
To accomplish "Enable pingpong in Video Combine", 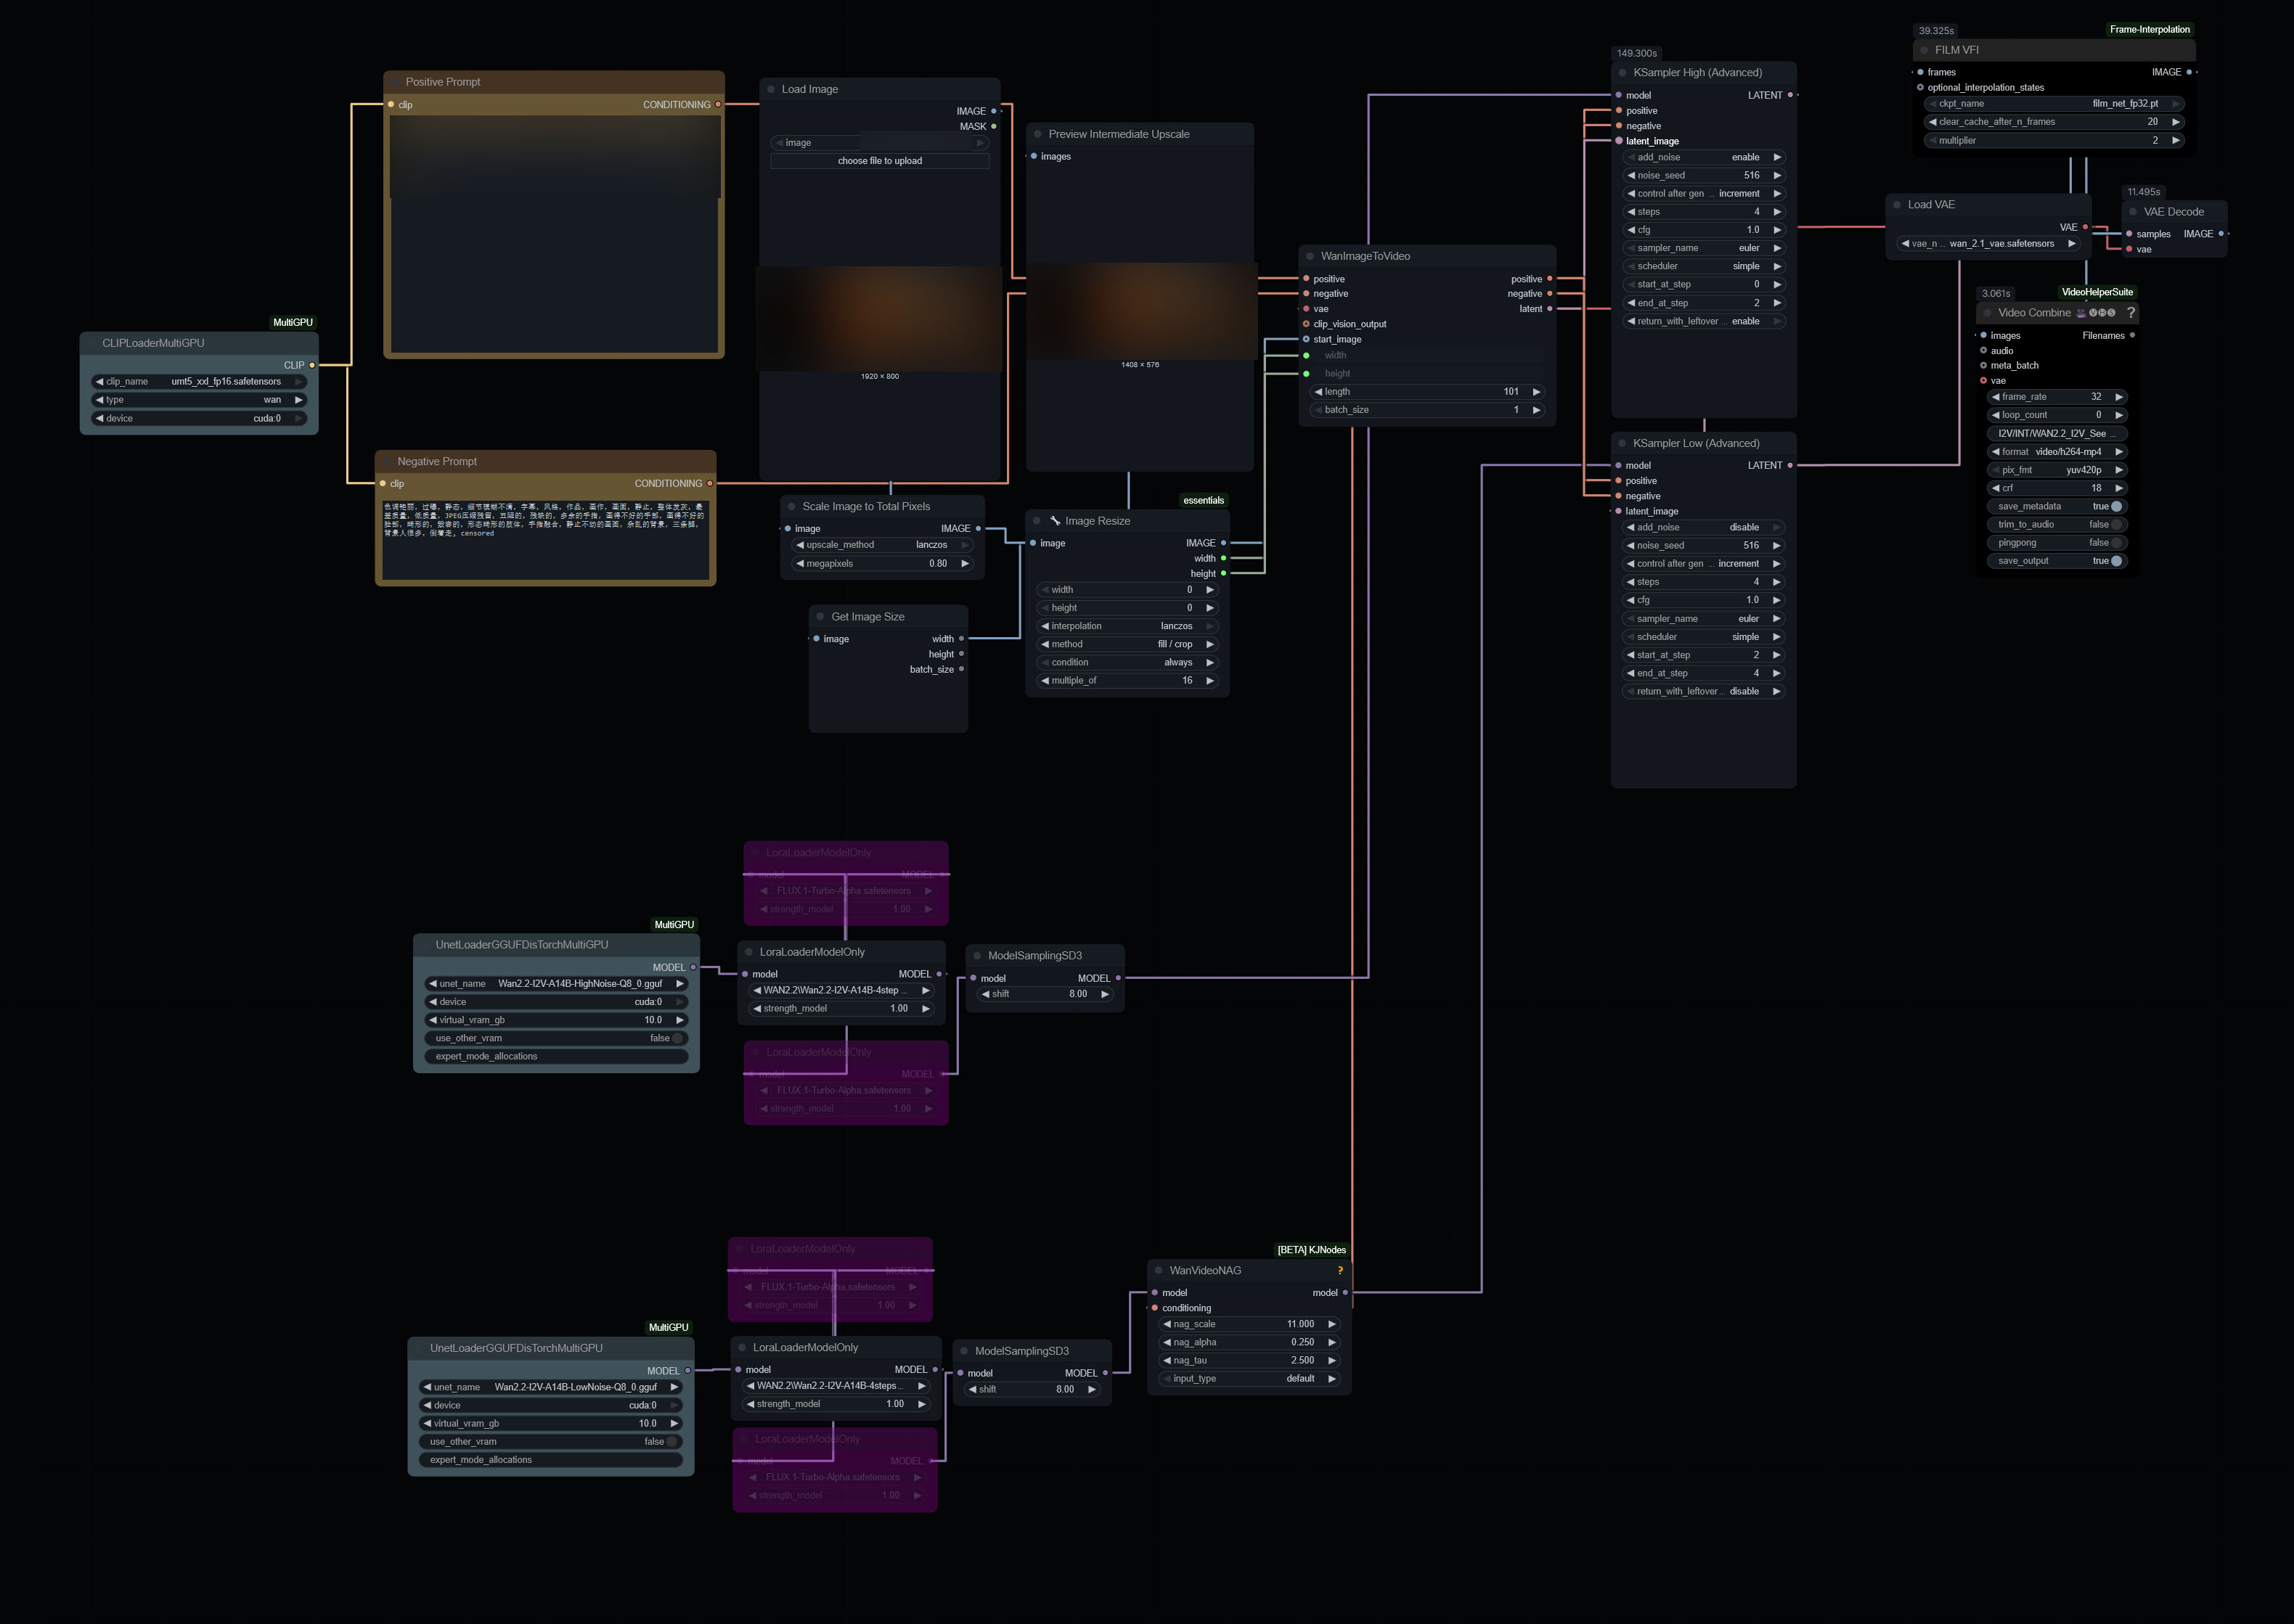I will [x=2057, y=543].
